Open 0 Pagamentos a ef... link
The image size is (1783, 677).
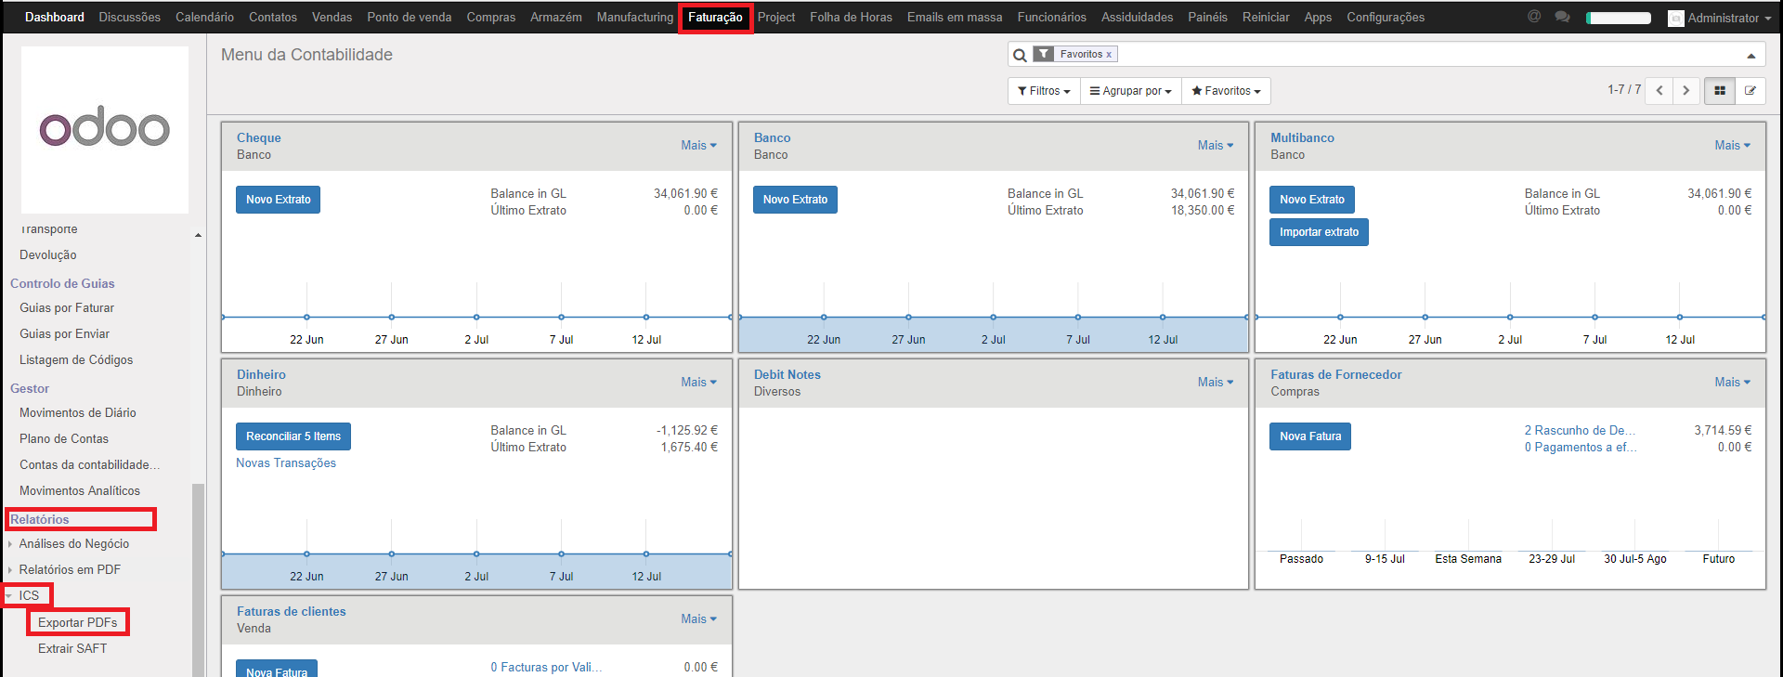tap(1581, 447)
